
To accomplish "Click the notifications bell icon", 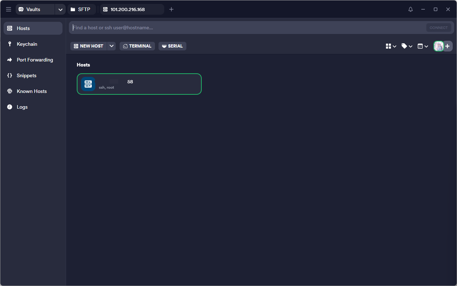I will pyautogui.click(x=411, y=9).
